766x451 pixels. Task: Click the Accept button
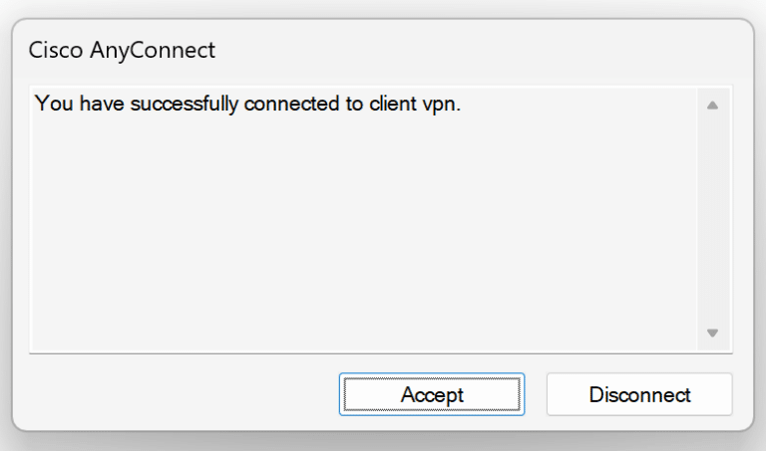coord(432,394)
